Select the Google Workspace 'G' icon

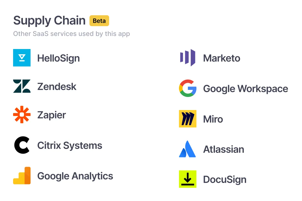[187, 89]
